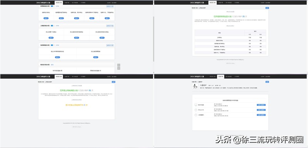The image size is (308, 148).
Task: Open the view-details button of the third firewall section
Action: [110, 45]
